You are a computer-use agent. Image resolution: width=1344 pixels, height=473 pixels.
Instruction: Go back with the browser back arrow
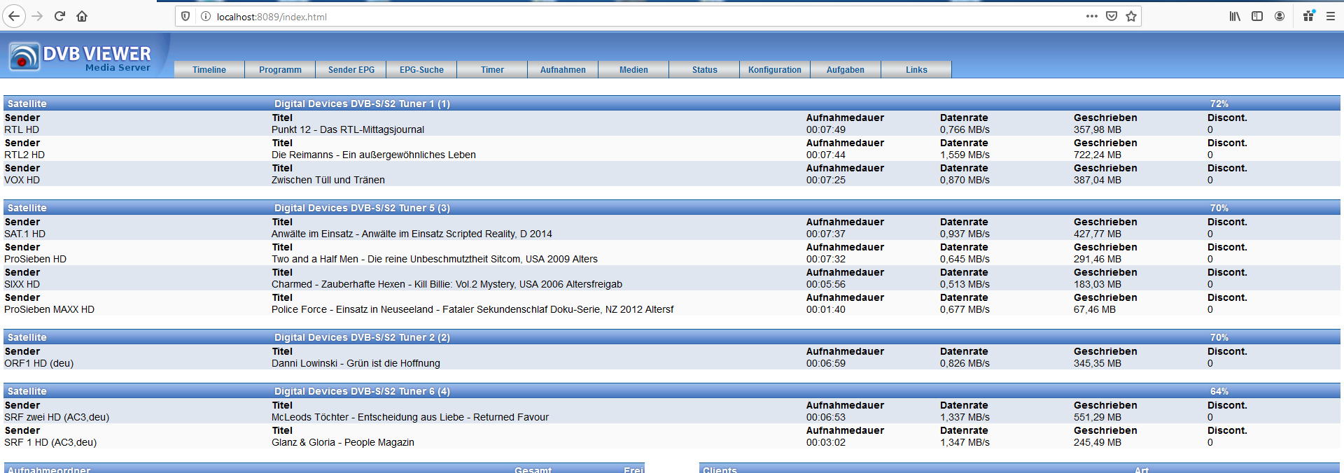(14, 16)
